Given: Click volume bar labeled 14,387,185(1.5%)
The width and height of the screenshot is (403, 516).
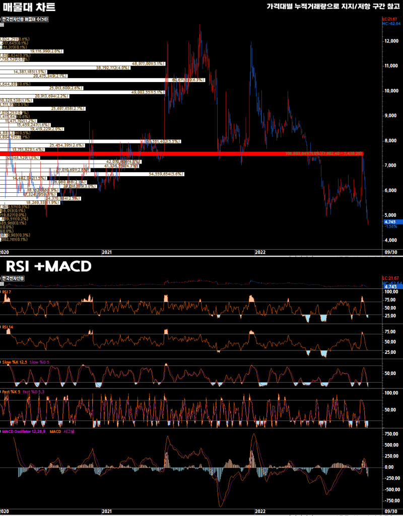Looking at the screenshot, I should pyautogui.click(x=24, y=72).
